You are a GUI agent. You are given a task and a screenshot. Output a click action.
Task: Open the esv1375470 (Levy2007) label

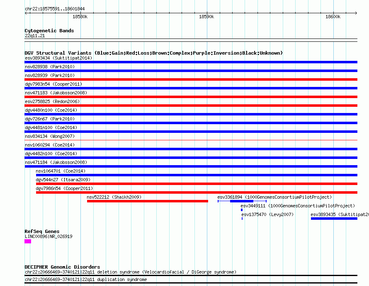pyautogui.click(x=267, y=214)
